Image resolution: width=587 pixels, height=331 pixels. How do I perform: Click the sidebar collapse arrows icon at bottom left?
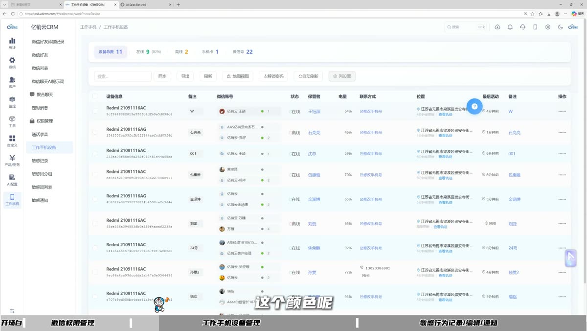[12, 311]
